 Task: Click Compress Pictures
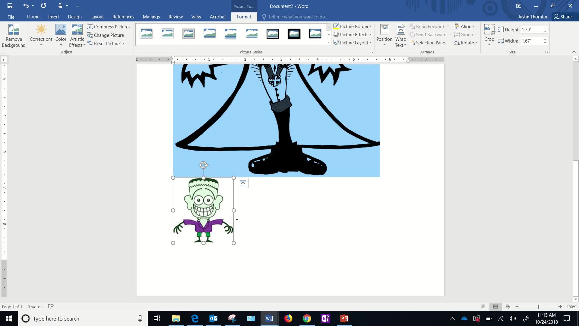109,27
